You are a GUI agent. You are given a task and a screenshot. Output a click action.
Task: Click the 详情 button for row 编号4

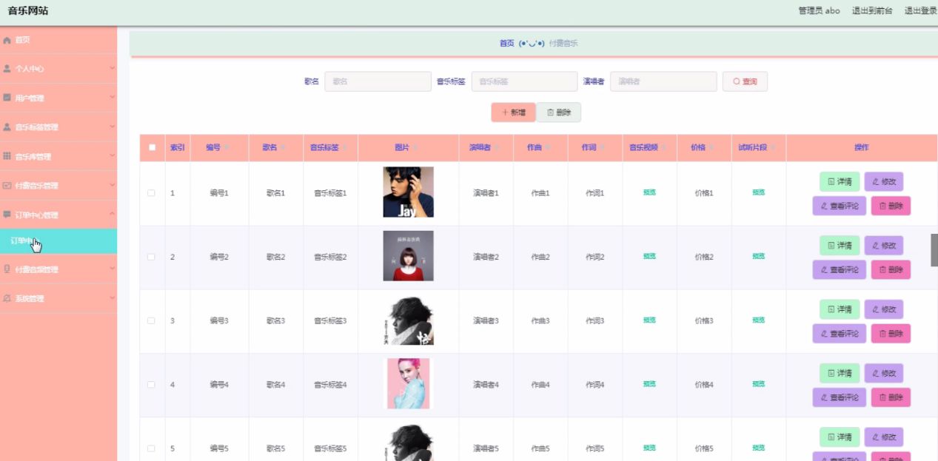[840, 373]
